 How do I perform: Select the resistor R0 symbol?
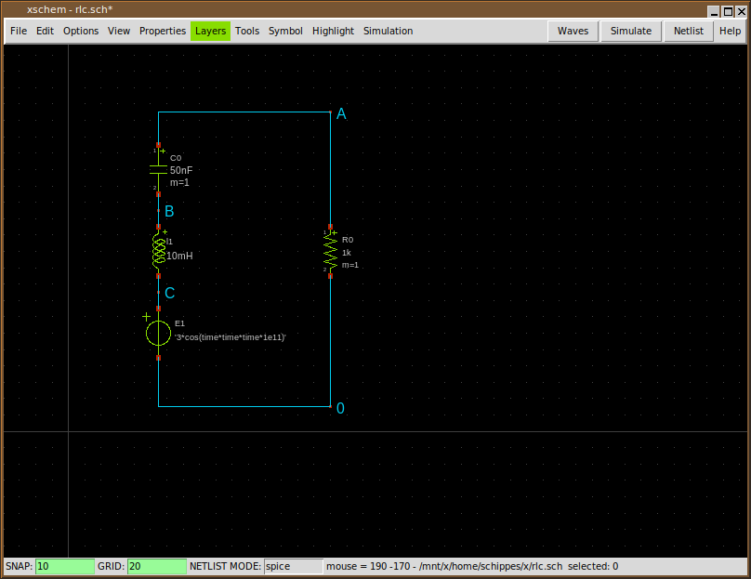point(330,251)
